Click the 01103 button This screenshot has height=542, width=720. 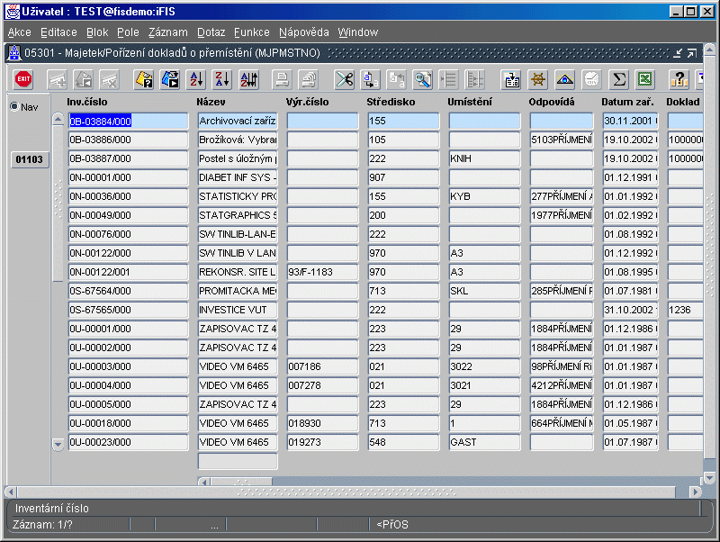point(29,159)
